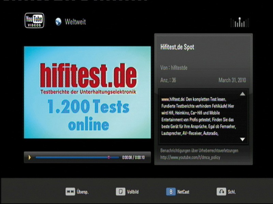273x204 pixels.
Task: Open the YouTube Videos logo
Action: 34,20
